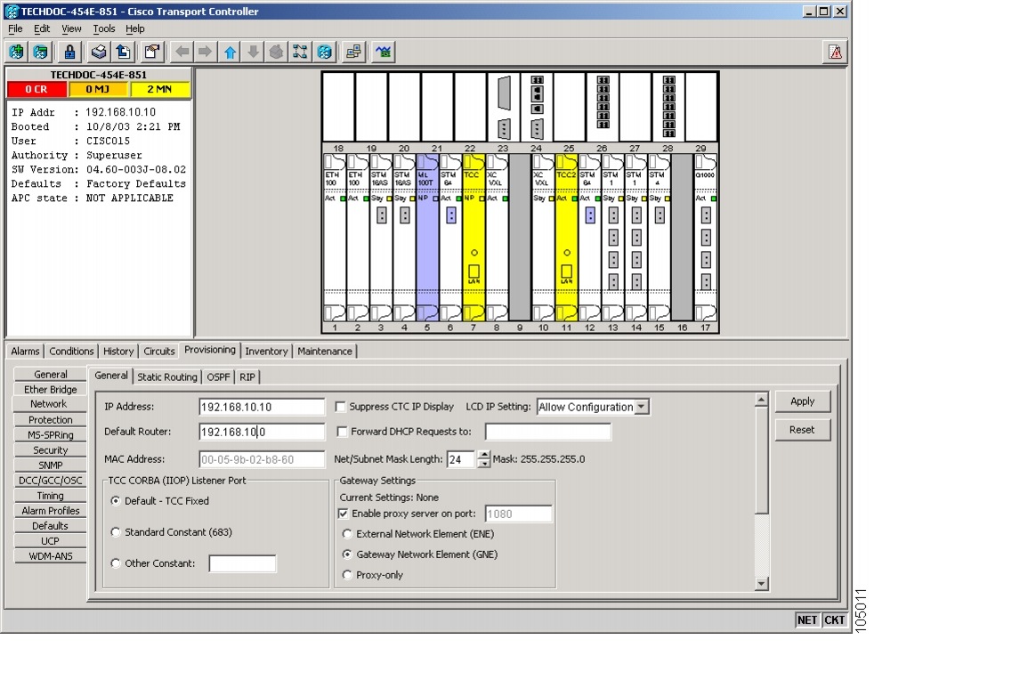Viewport: 1020px width, 680px height.
Task: Click the grayed forward arrow icon
Action: (205, 52)
